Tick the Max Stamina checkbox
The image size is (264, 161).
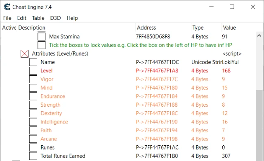(x=41, y=37)
